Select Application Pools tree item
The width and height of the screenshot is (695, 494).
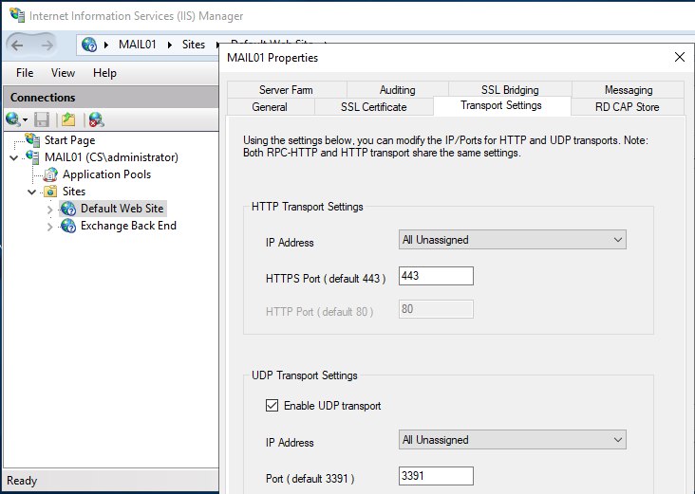[107, 174]
